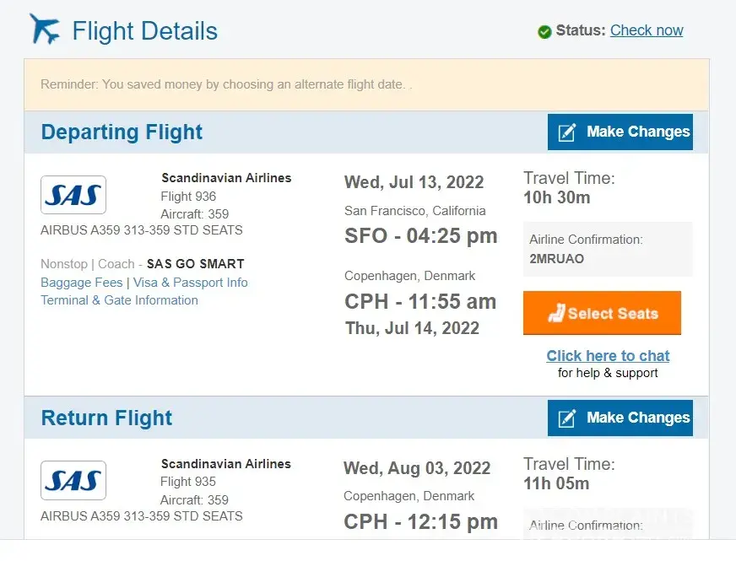Image resolution: width=736 pixels, height=561 pixels.
Task: Click the SAS logo for Flight 935
Action: tap(73, 480)
